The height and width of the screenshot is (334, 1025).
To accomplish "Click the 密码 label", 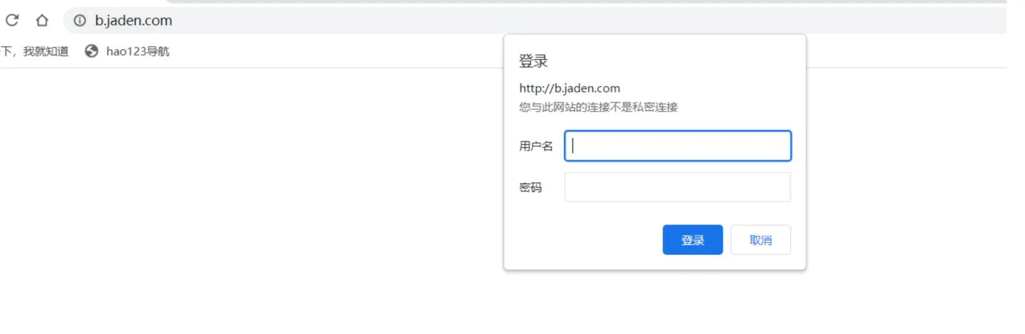I will (x=530, y=188).
